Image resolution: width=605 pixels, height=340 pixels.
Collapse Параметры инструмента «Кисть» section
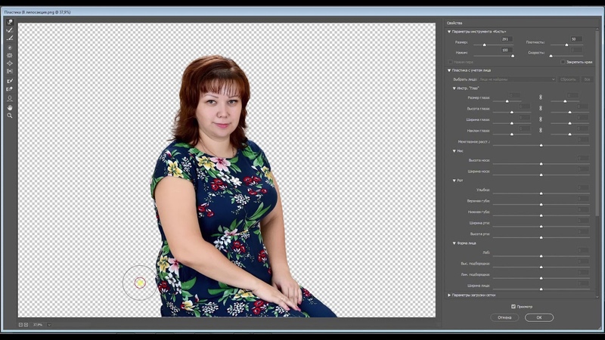click(x=449, y=32)
